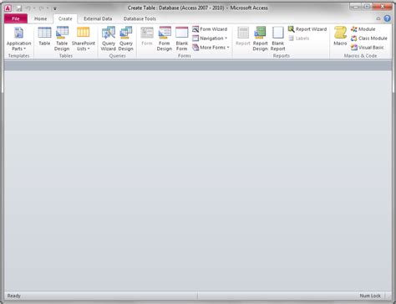Open Microsoft Access Help
This screenshot has width=396, height=304.
pyautogui.click(x=387, y=18)
